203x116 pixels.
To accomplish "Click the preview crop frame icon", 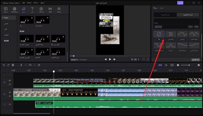I will coord(144,59).
